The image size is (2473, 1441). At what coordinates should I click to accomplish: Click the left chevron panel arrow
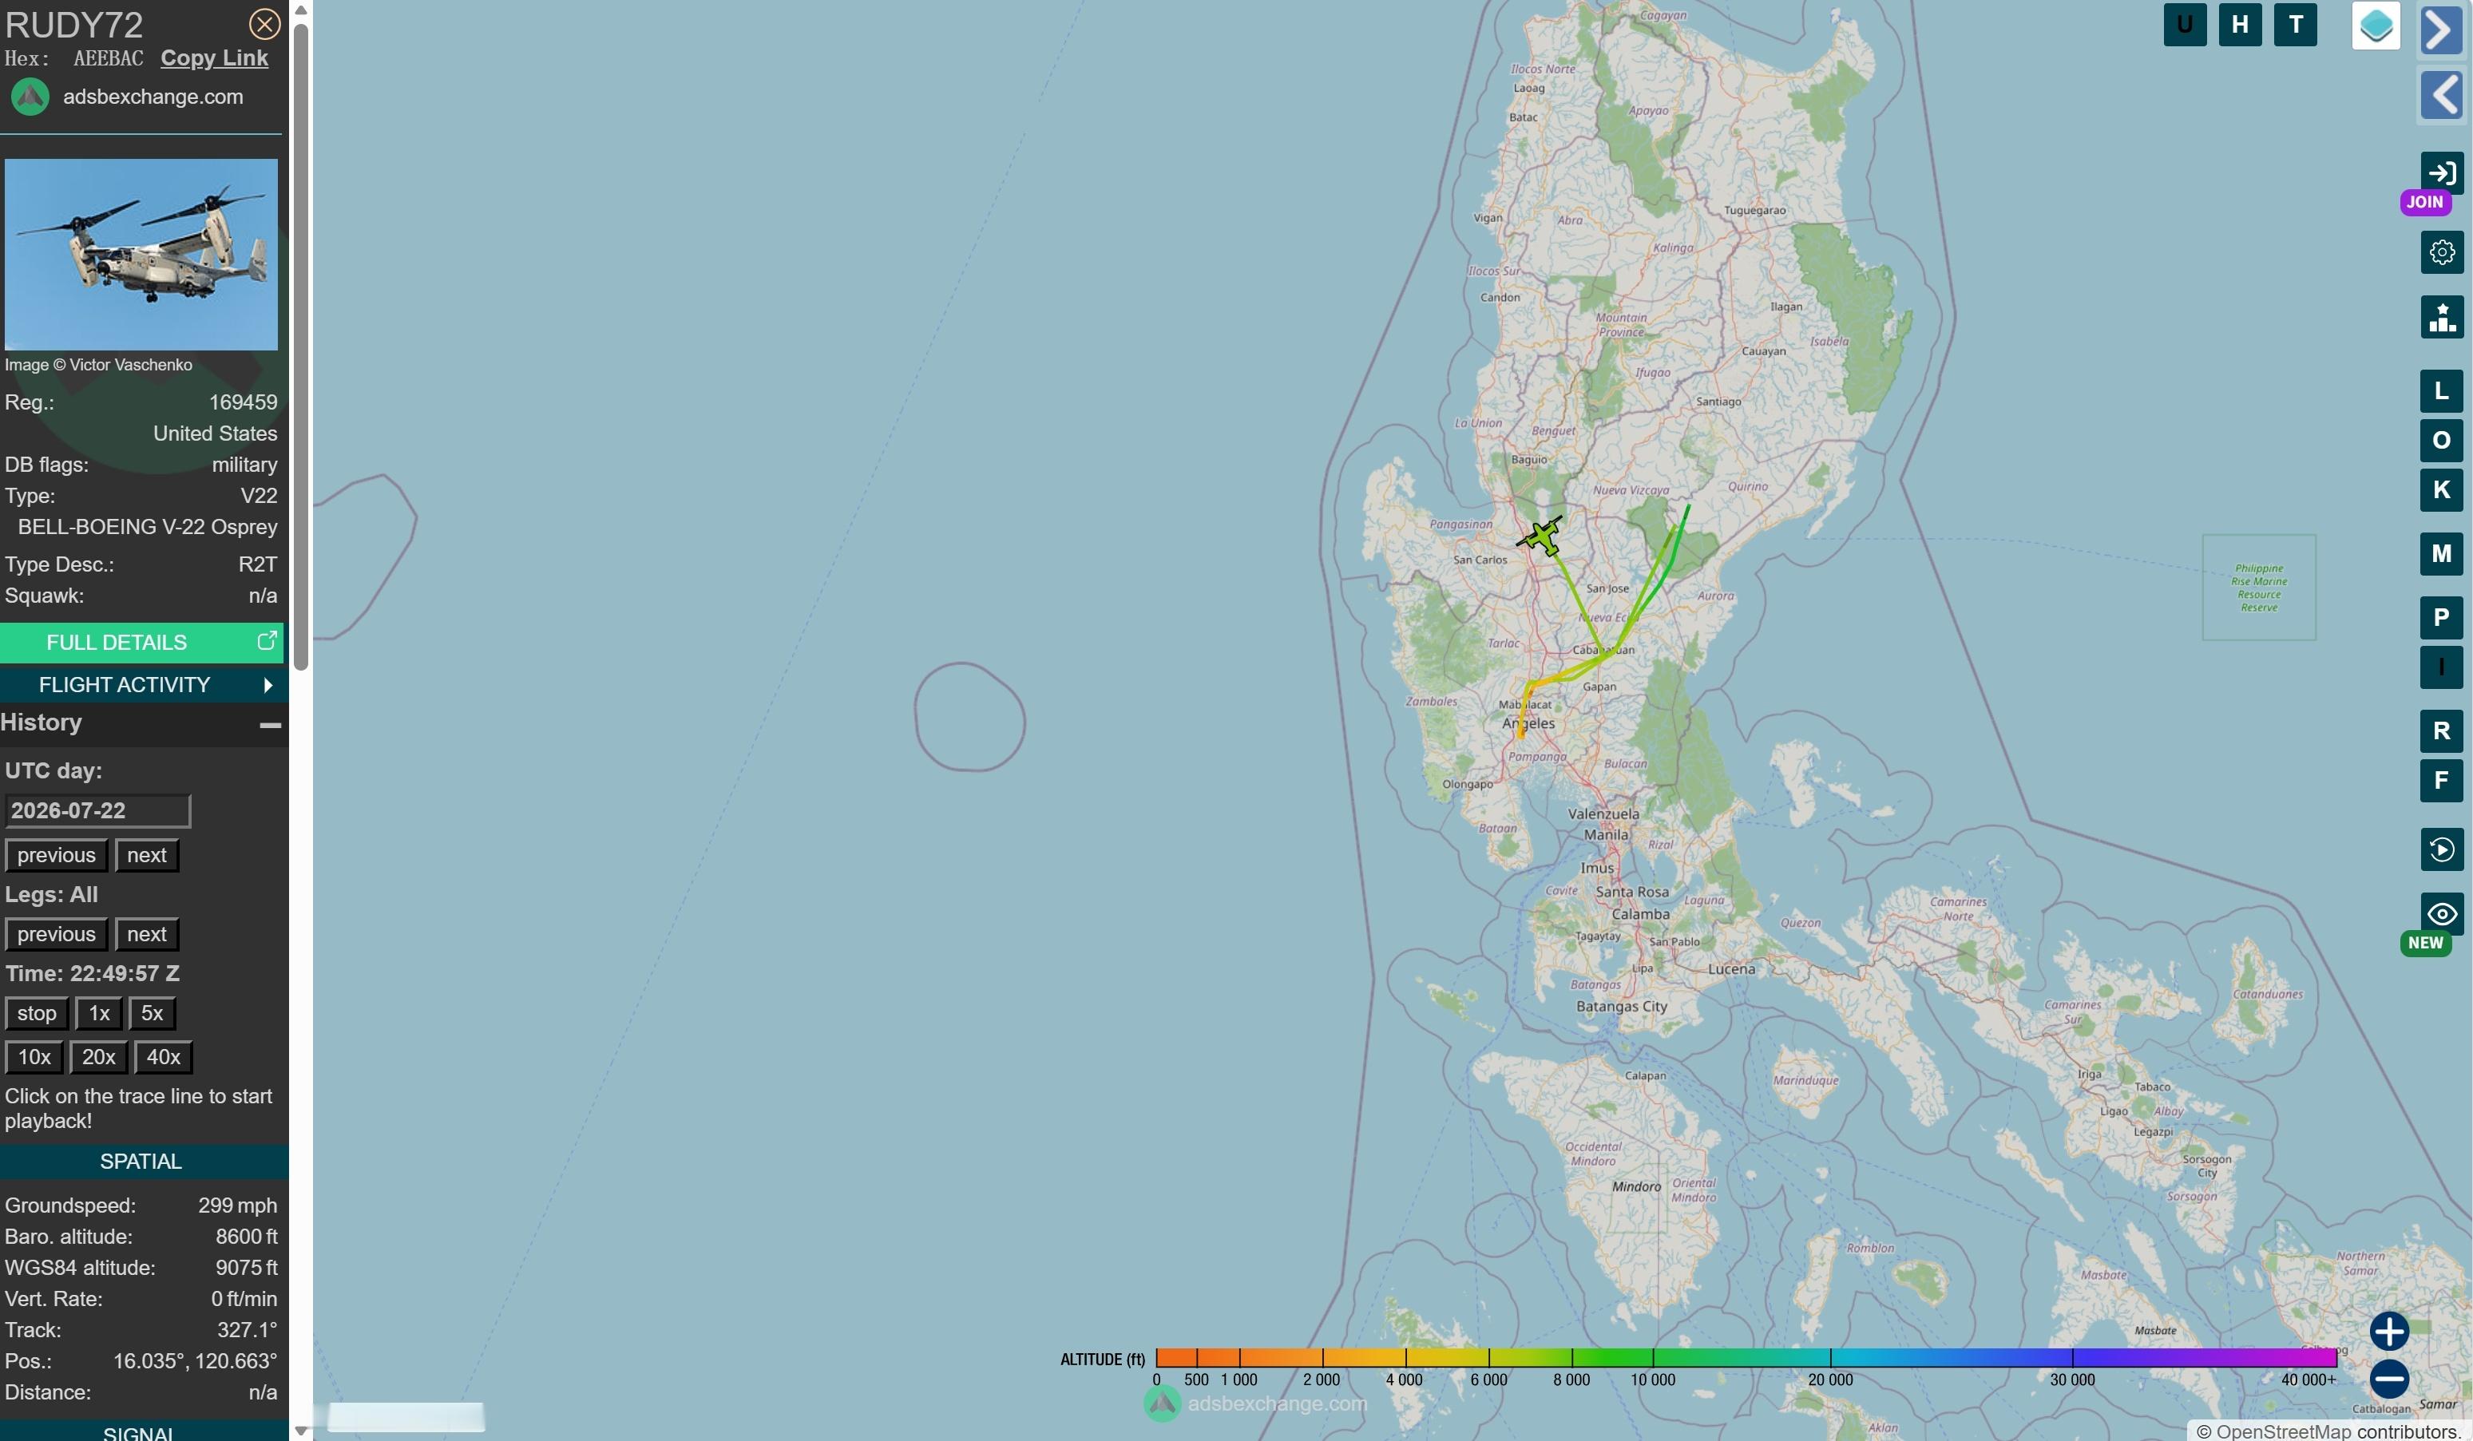click(2442, 95)
